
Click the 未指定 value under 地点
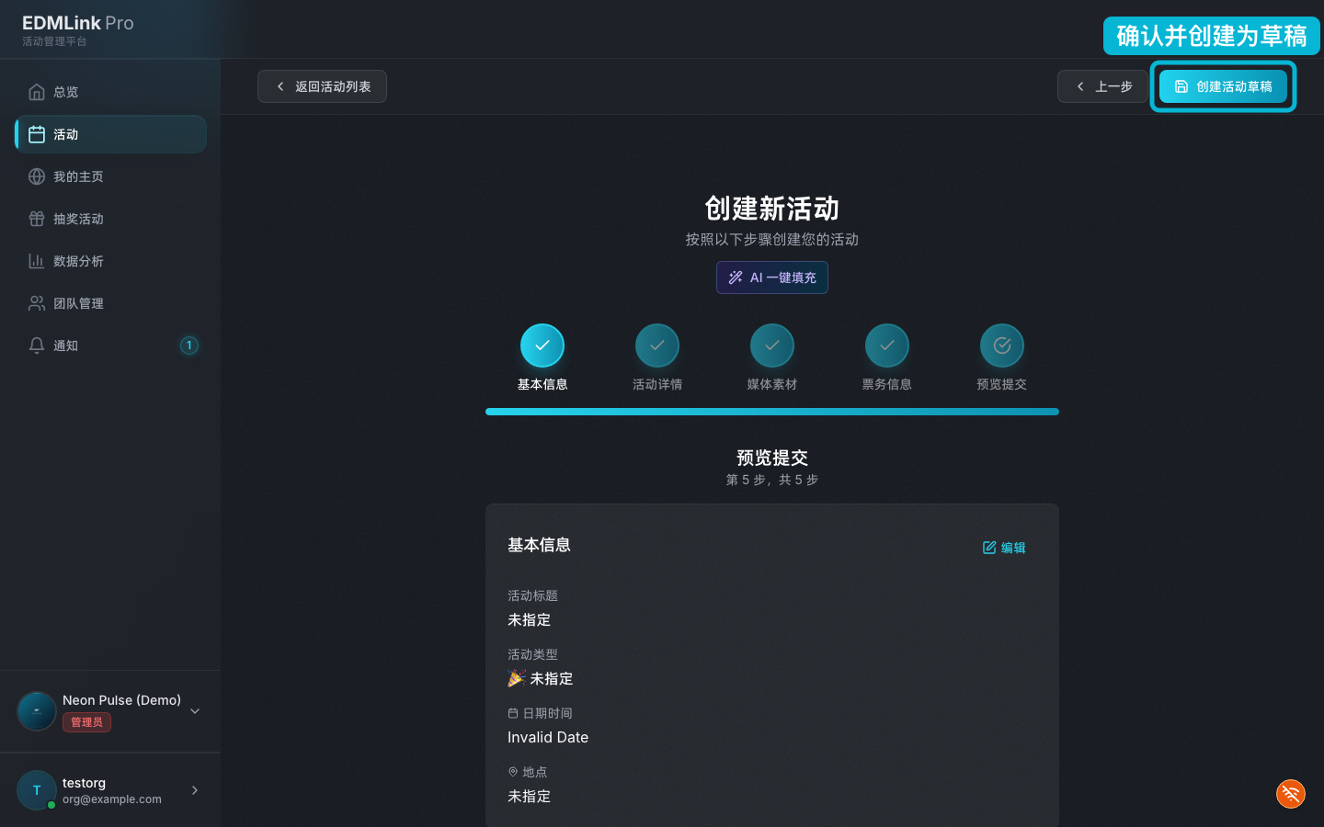coord(530,797)
